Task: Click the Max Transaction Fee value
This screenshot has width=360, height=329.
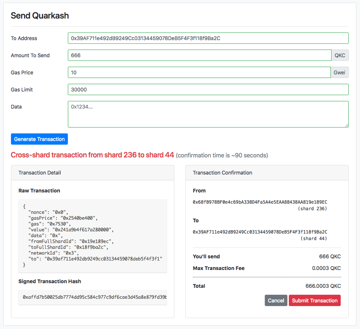Action: [x=326, y=268]
